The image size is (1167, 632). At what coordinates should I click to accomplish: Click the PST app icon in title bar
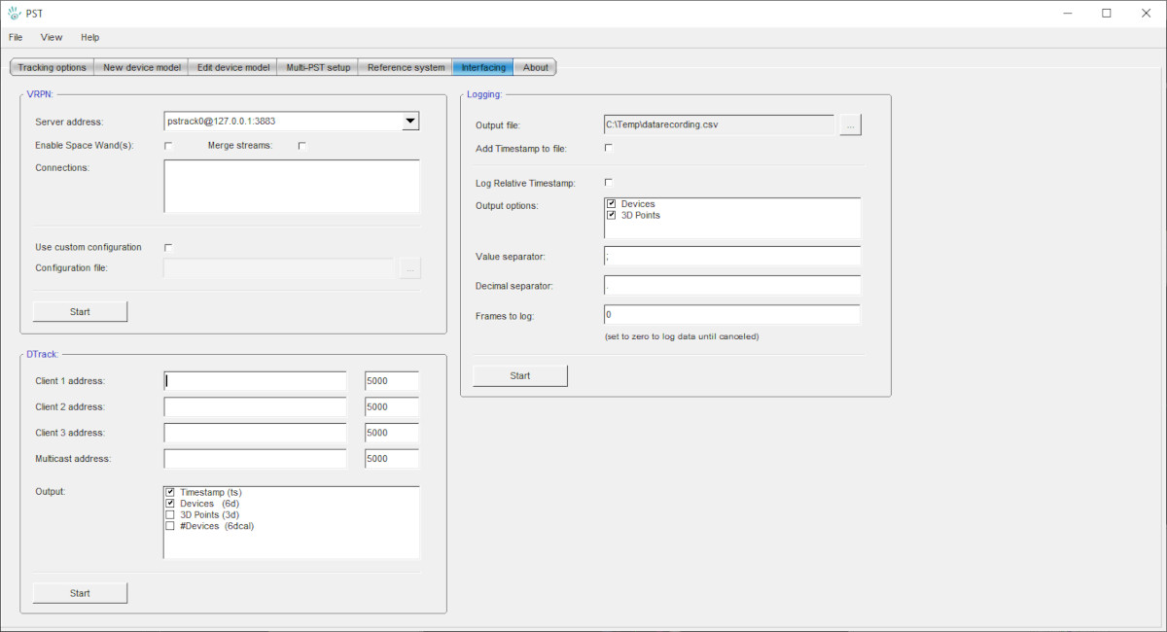(14, 13)
